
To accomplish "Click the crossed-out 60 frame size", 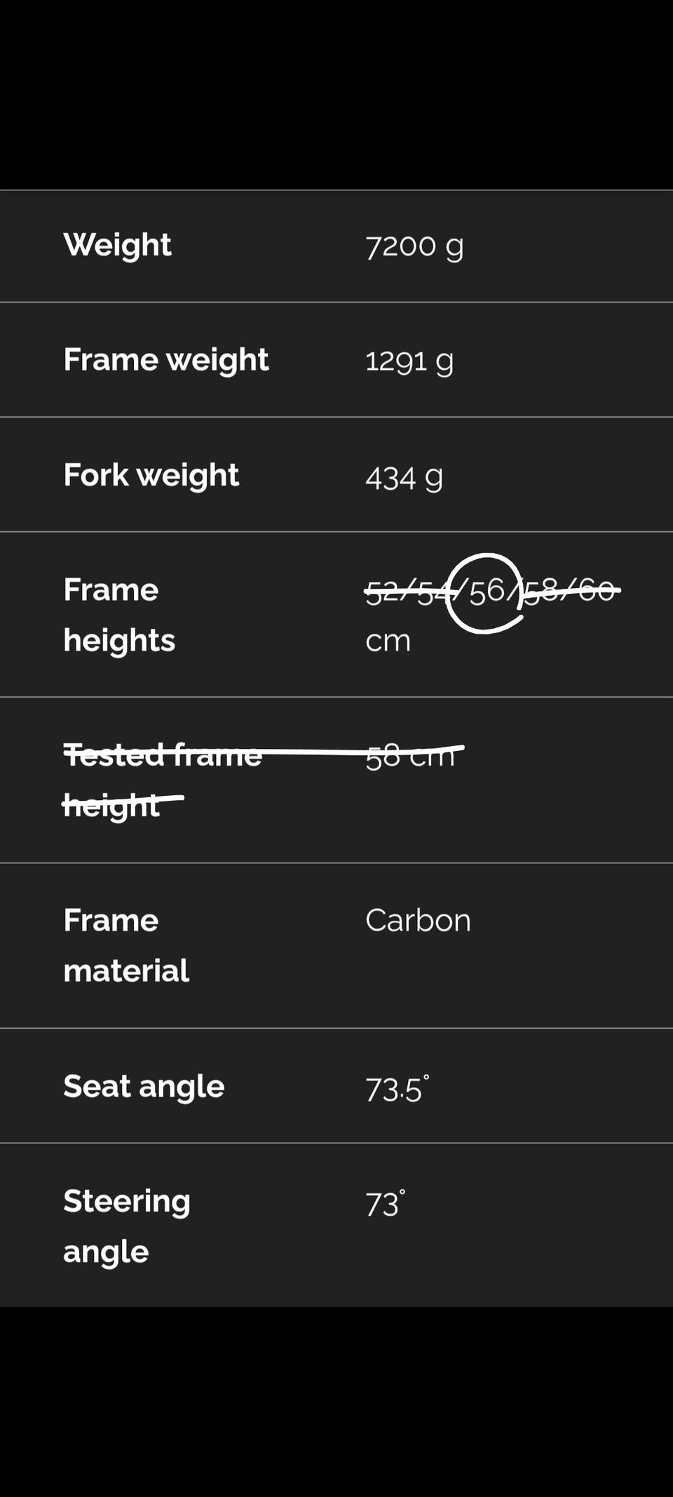I will pos(597,590).
